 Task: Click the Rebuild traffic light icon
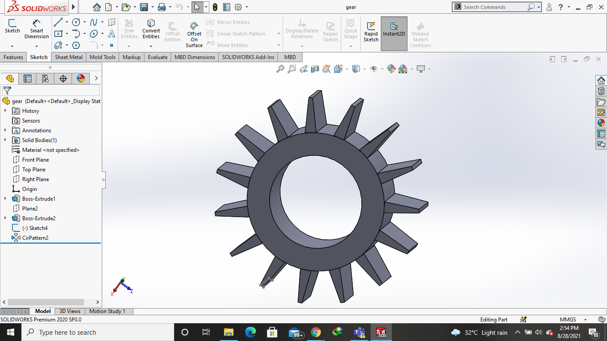(215, 7)
